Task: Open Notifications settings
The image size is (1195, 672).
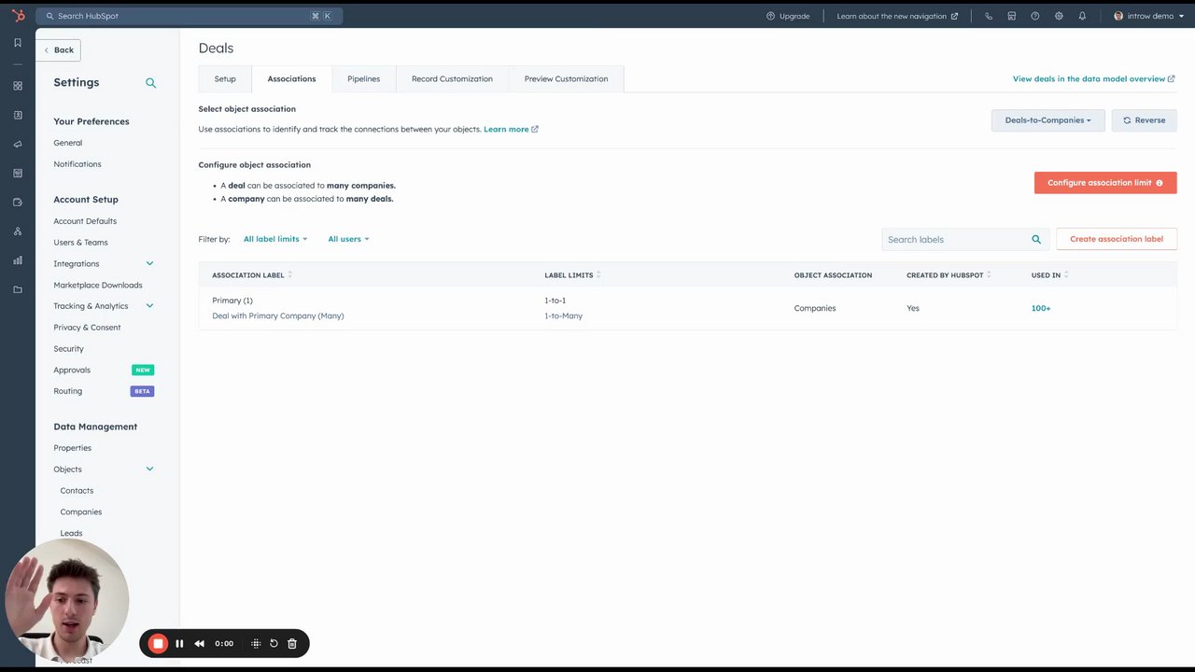Action: (x=77, y=164)
